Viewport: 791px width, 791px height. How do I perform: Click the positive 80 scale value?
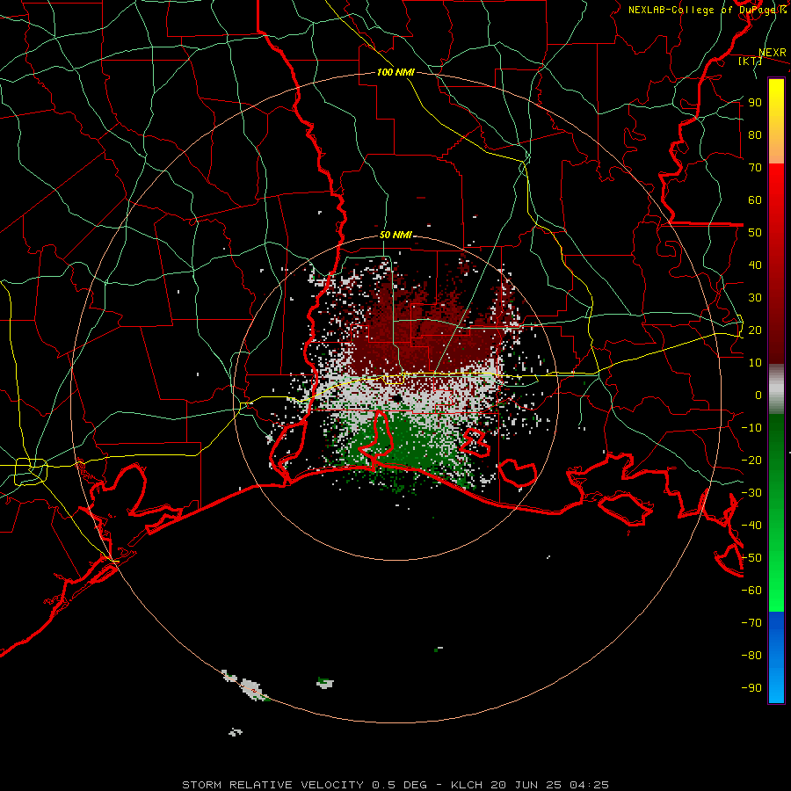pyautogui.click(x=755, y=134)
